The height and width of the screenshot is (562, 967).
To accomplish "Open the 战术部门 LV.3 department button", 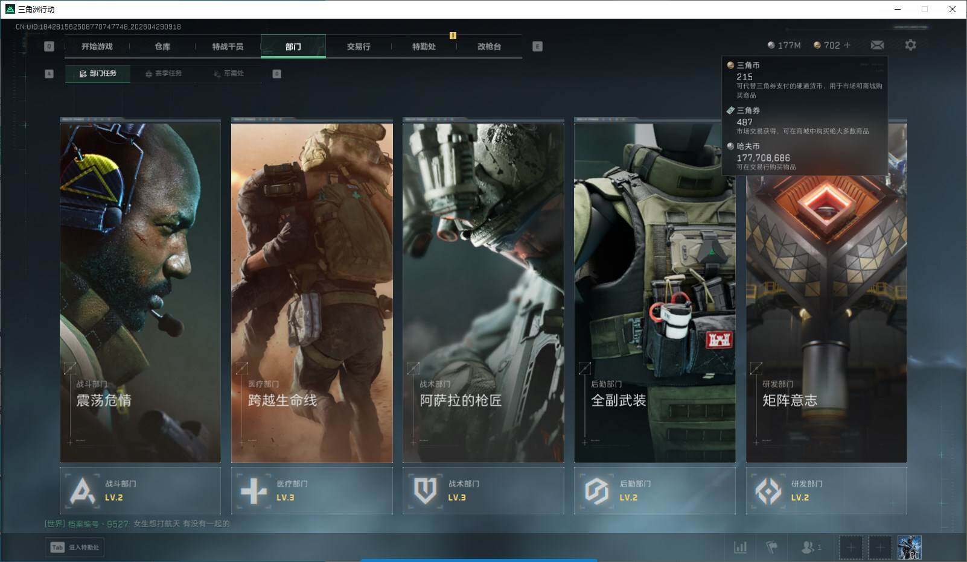I will 483,491.
